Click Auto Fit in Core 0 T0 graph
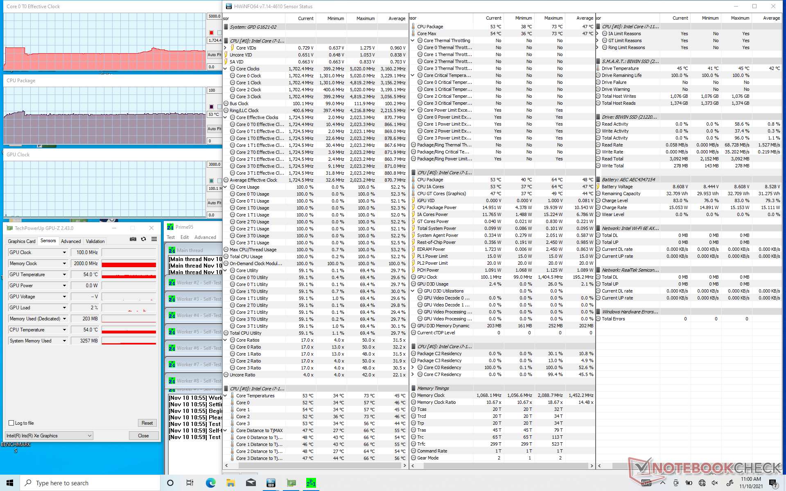Image resolution: width=786 pixels, height=491 pixels. 214,54
